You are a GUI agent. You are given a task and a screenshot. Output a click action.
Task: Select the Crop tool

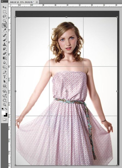point(5,26)
